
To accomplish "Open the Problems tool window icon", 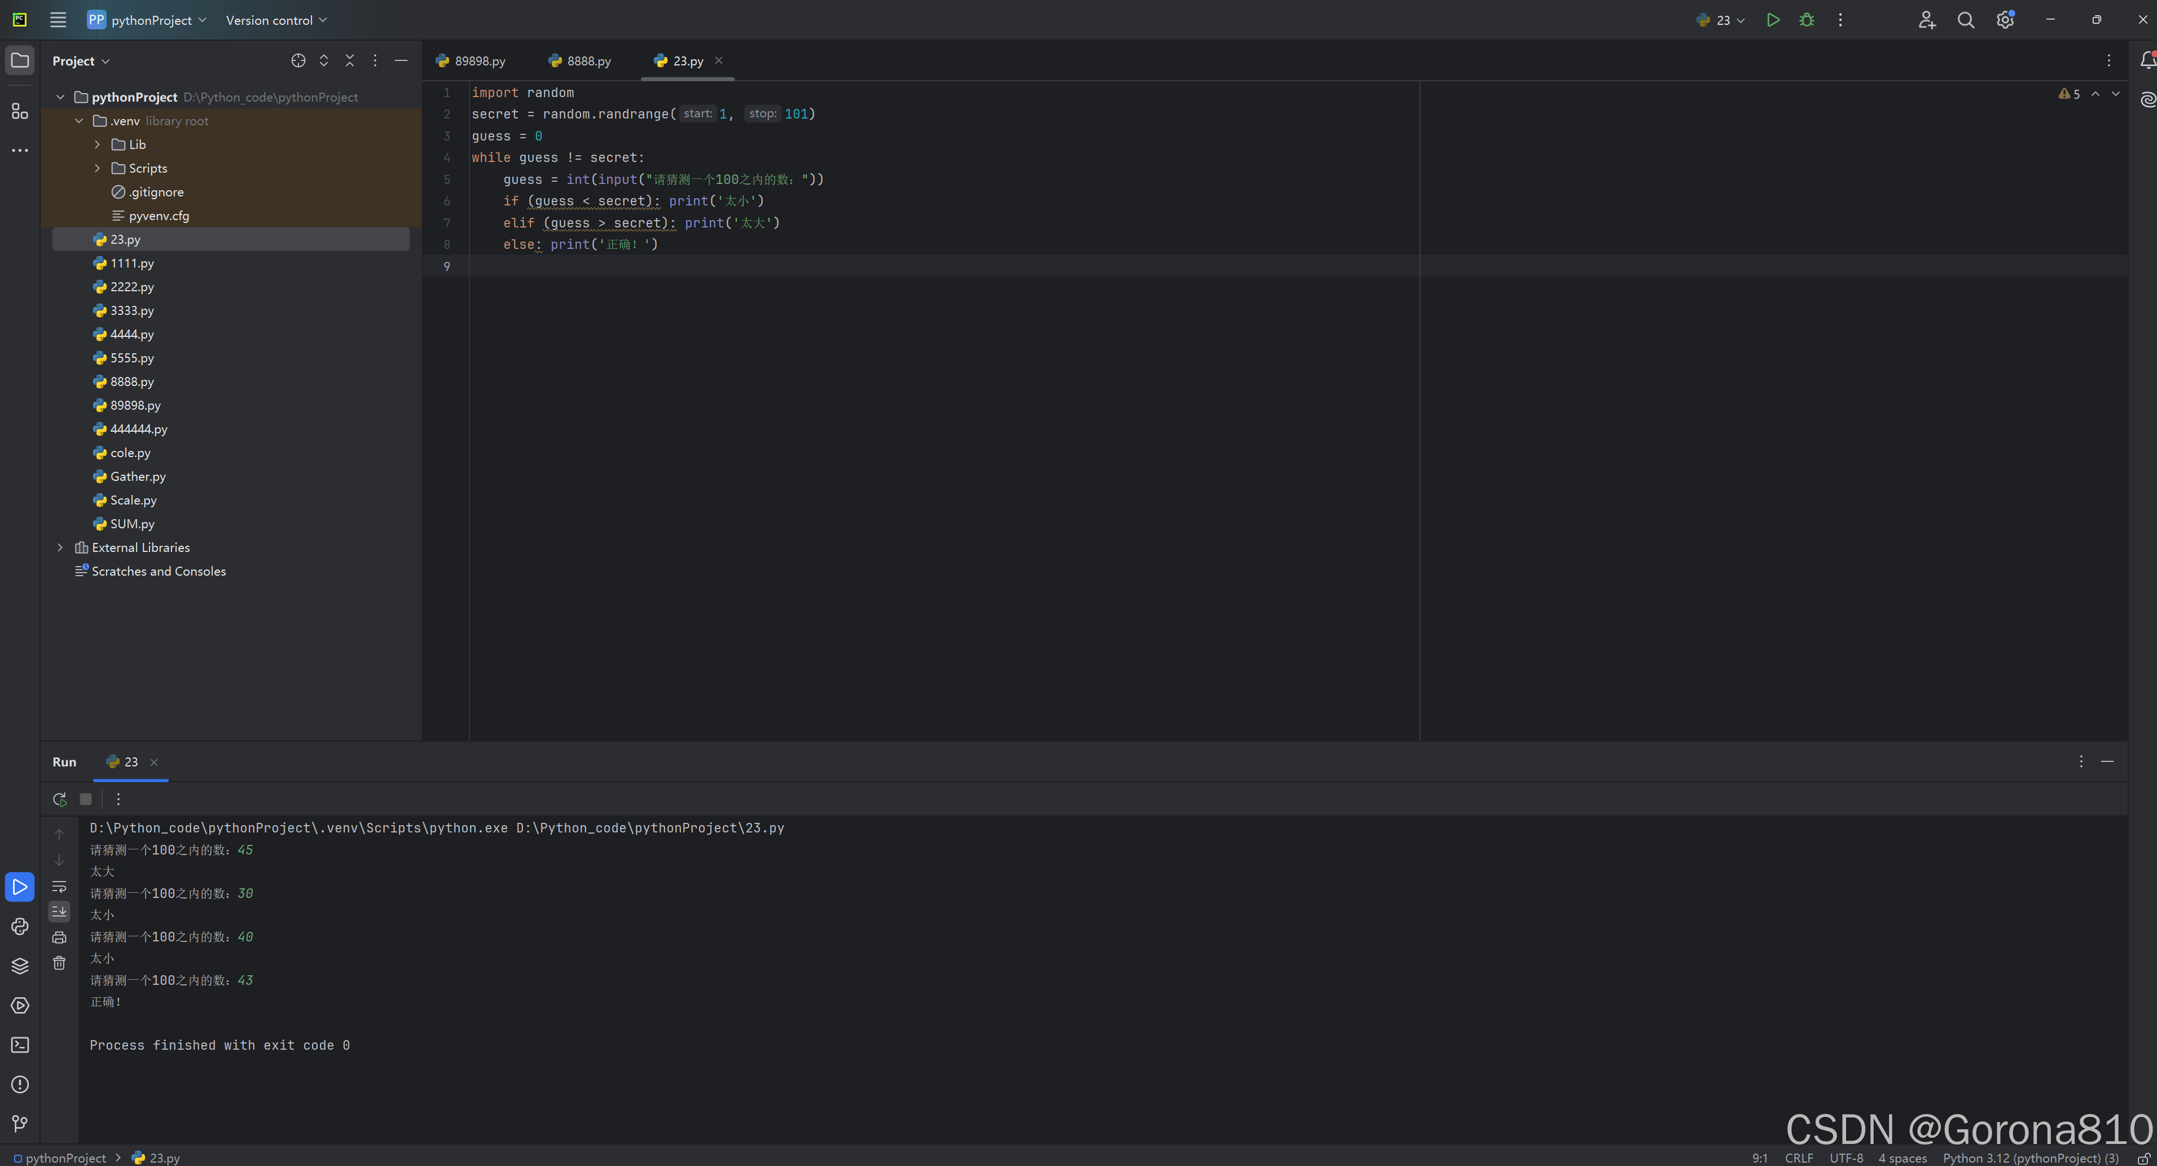I will click(x=20, y=1085).
